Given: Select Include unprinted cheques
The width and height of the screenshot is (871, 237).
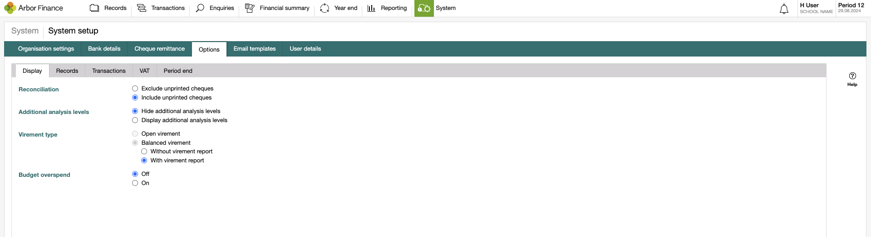Looking at the screenshot, I should (135, 98).
